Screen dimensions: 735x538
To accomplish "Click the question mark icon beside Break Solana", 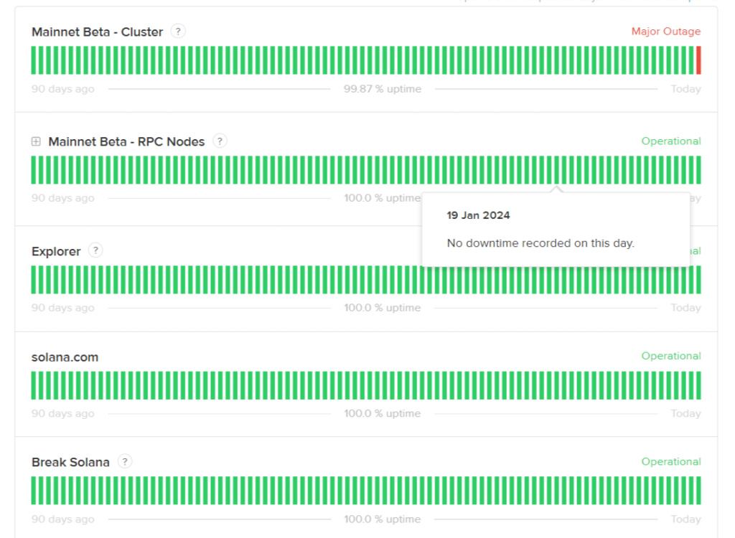I will point(125,462).
